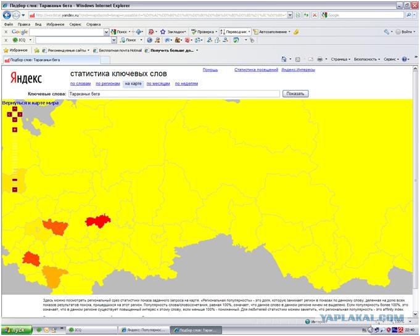This screenshot has width=420, height=336.
Task: Click Показать button
Action: point(295,94)
